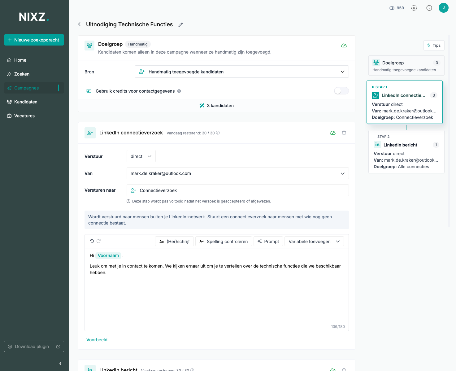Open Home in the sidebar
456x371 pixels.
point(34,60)
